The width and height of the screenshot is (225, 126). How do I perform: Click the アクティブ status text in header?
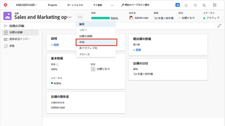click(x=213, y=18)
